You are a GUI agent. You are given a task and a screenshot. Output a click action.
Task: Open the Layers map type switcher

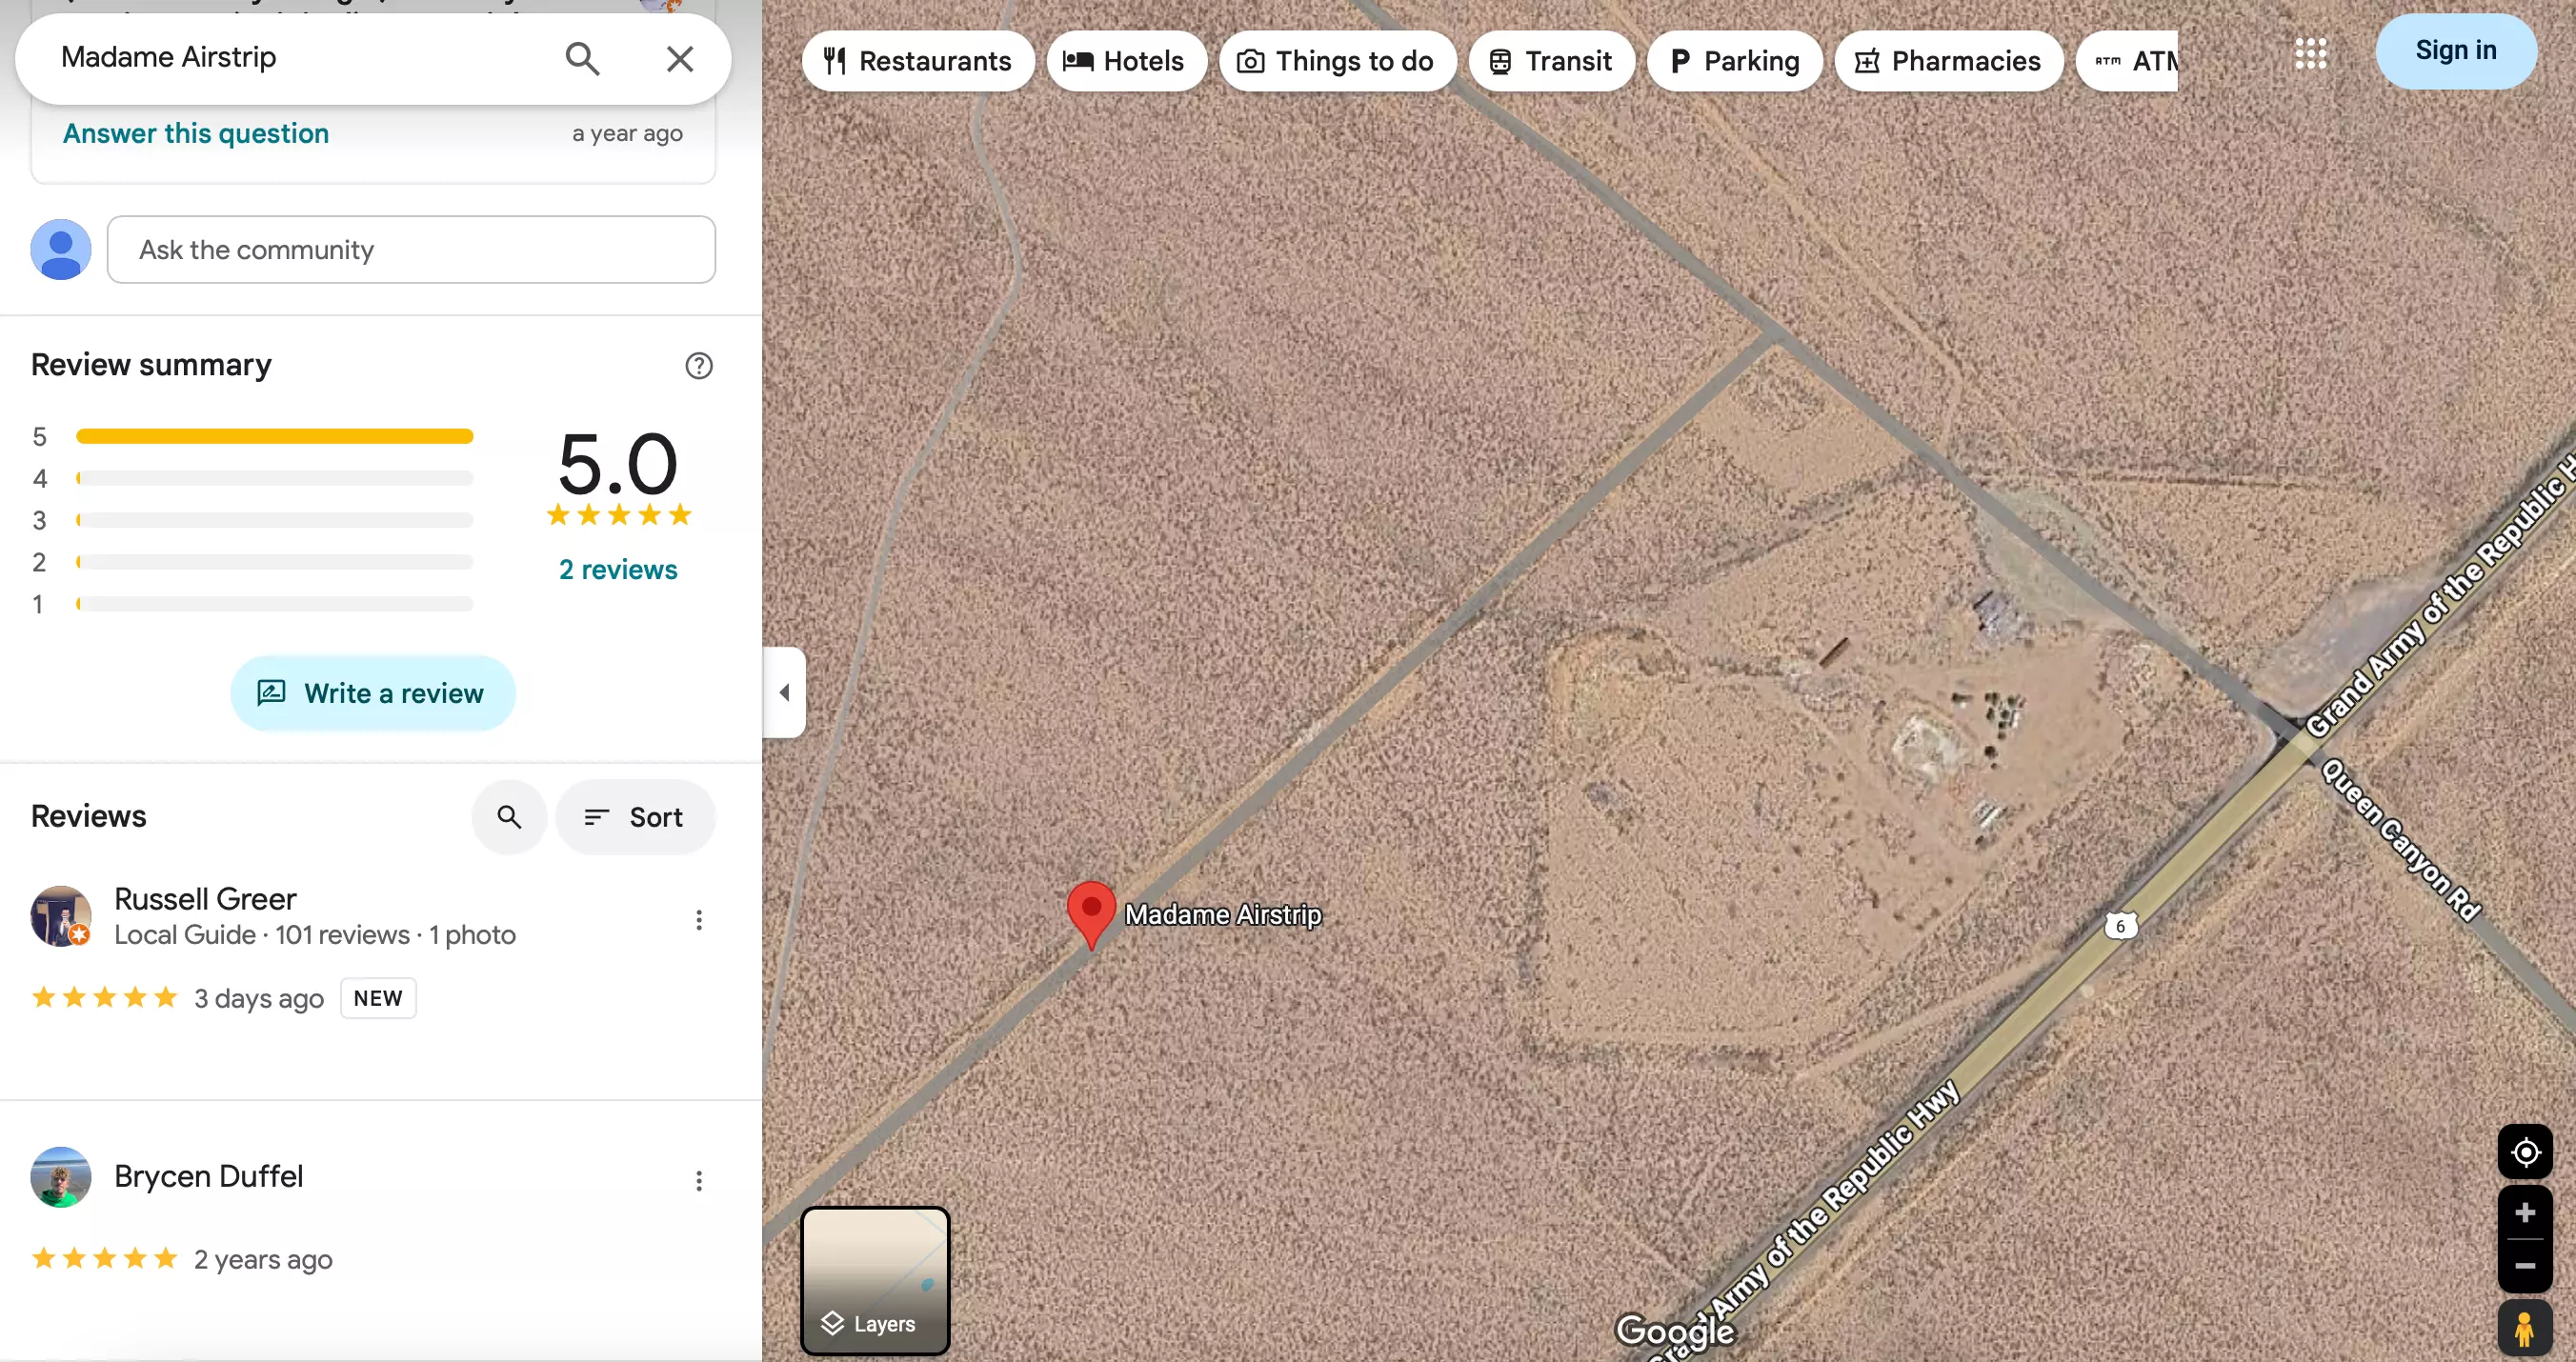point(875,1281)
